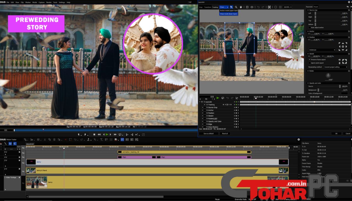
Task: Click the ellipse shape tool icon in Layouter
Action: click(252, 7)
